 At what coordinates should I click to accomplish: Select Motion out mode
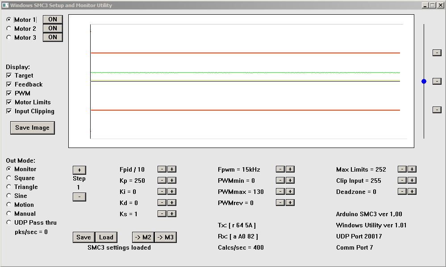tap(9, 205)
